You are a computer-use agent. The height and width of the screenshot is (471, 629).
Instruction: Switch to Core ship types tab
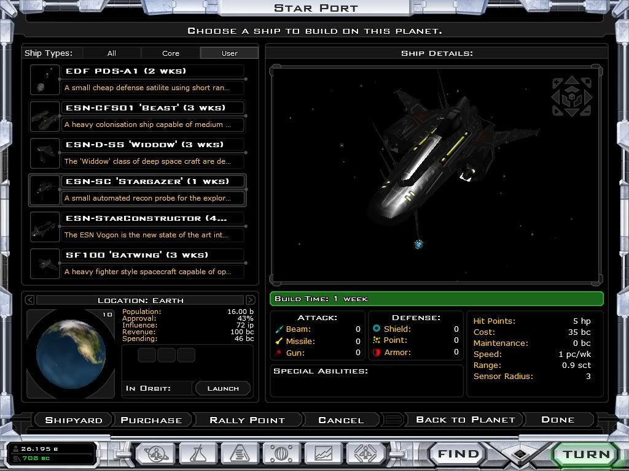pos(171,53)
